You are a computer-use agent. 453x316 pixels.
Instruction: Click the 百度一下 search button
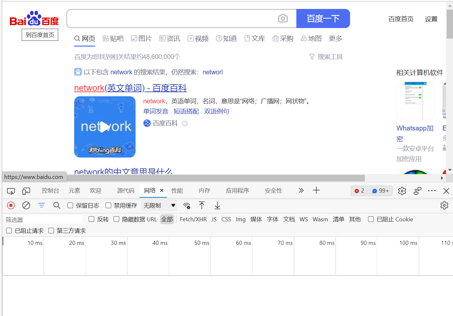[x=323, y=18]
